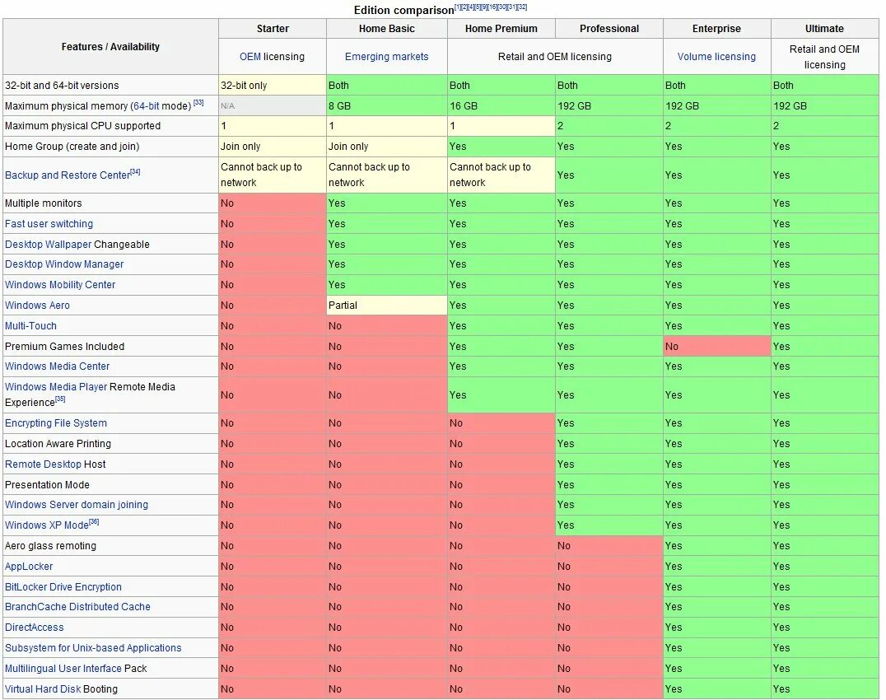Click the Virtual Hard Disk link
The image size is (886, 700).
click(43, 689)
